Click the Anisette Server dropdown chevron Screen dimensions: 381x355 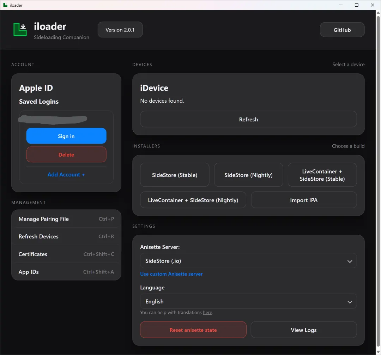click(350, 261)
